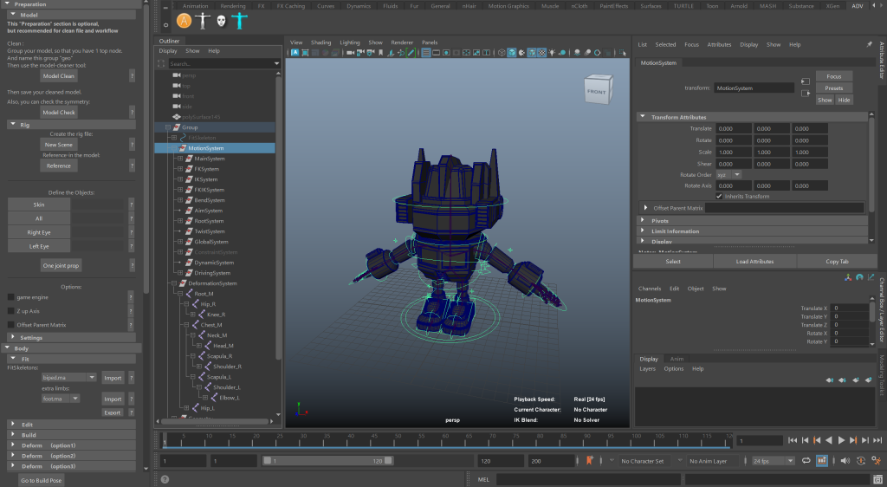The width and height of the screenshot is (887, 487).
Task: Click the FRONT view cube
Action: pyautogui.click(x=598, y=90)
